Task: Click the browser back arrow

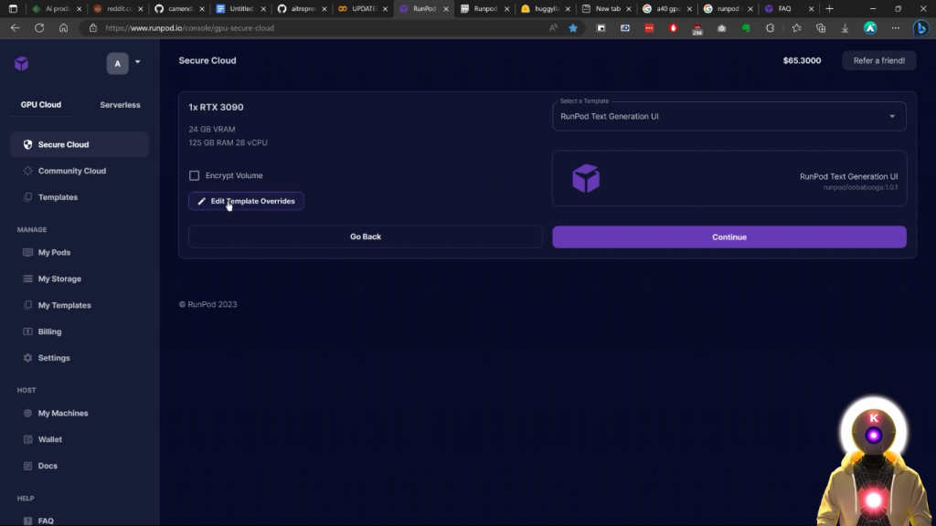Action: (15, 28)
